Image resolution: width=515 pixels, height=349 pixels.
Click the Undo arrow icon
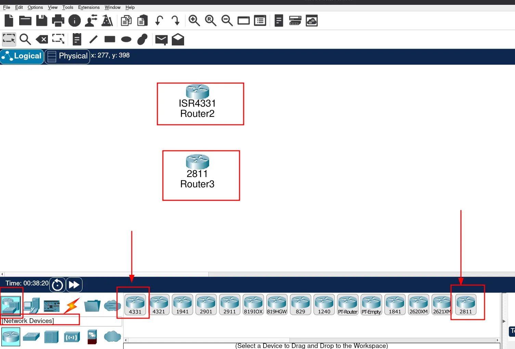(159, 21)
